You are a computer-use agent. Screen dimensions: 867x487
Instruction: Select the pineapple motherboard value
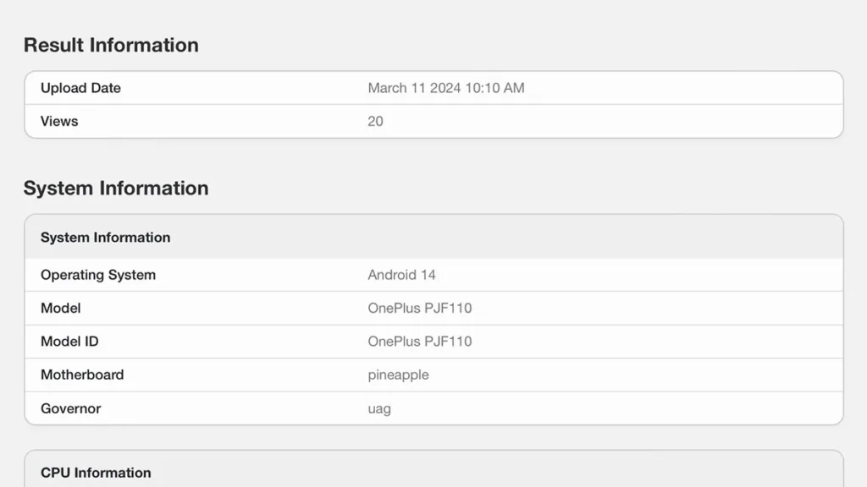pos(398,375)
